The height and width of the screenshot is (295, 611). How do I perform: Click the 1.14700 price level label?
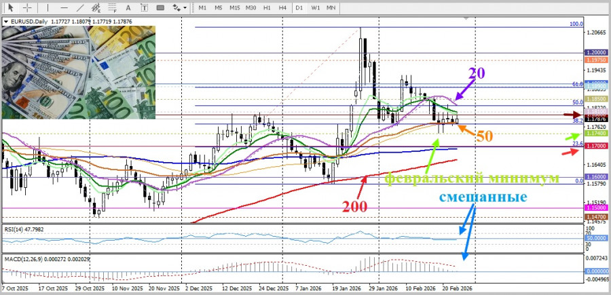click(x=596, y=216)
